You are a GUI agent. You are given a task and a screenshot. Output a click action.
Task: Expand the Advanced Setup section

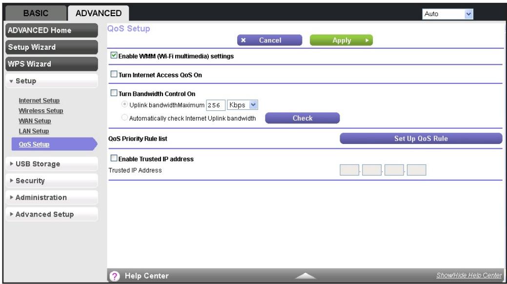pos(52,214)
